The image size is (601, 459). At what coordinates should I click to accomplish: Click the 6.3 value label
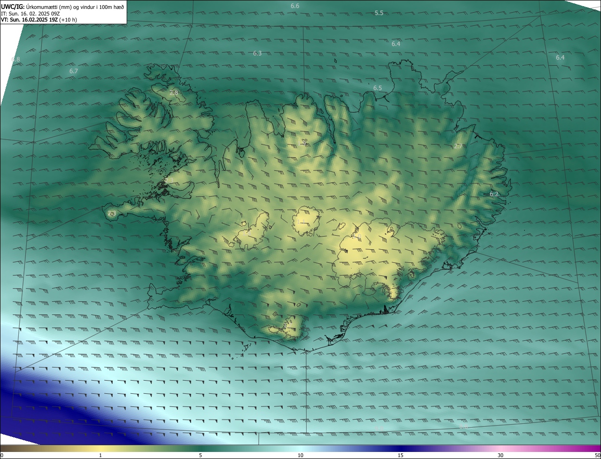[257, 53]
